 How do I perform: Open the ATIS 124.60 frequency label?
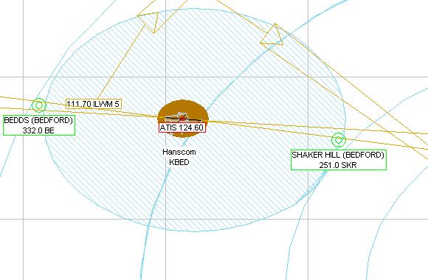(x=182, y=127)
